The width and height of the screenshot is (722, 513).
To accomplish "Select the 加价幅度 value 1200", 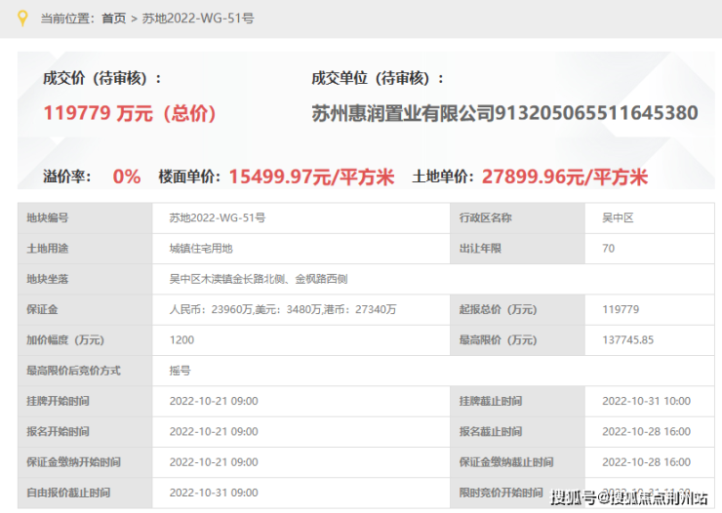I will pyautogui.click(x=181, y=340).
